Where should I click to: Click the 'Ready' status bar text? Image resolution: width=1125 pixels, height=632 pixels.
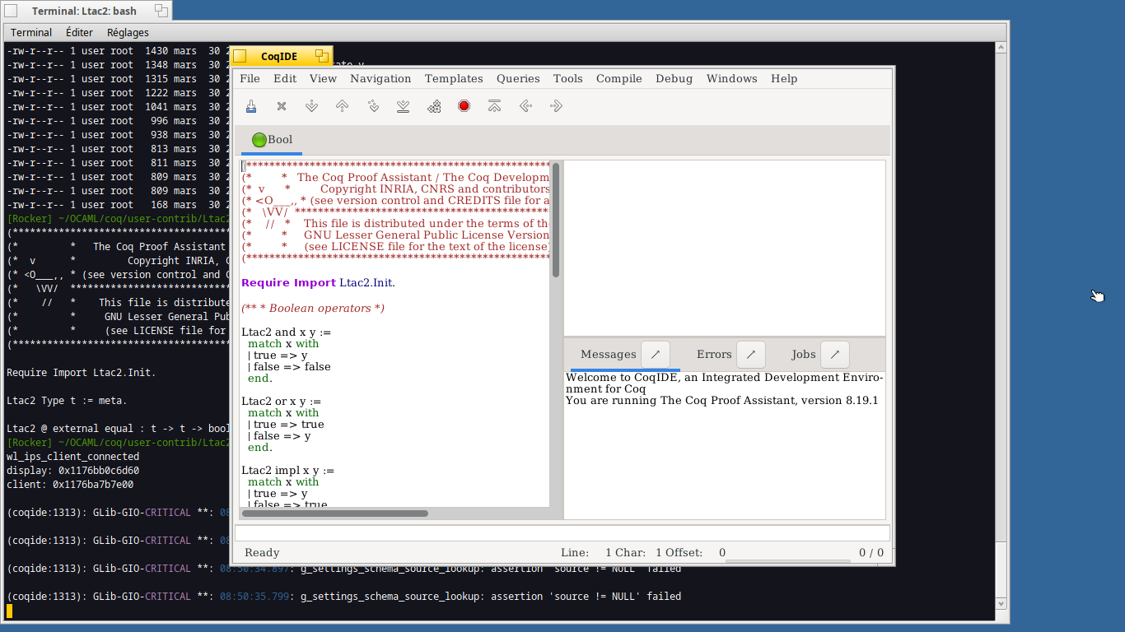262,553
